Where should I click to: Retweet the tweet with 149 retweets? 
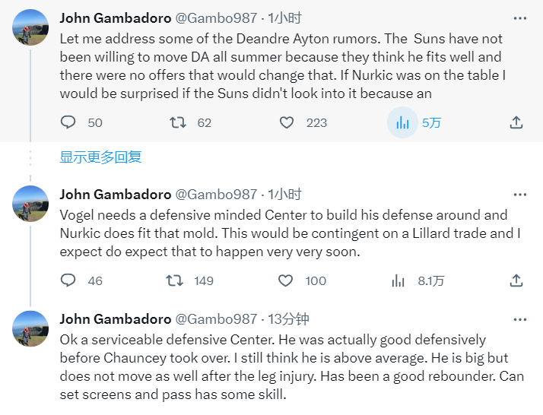point(175,280)
